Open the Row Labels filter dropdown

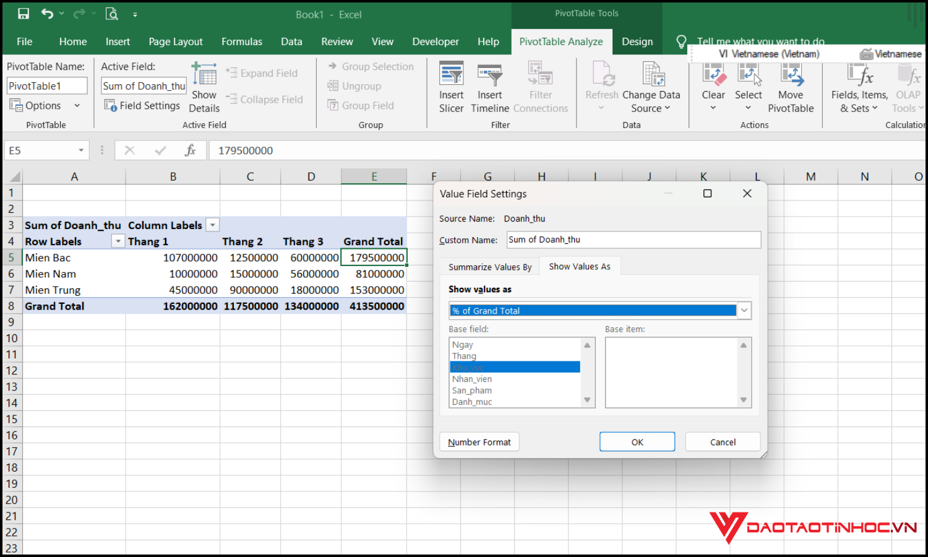pos(118,241)
